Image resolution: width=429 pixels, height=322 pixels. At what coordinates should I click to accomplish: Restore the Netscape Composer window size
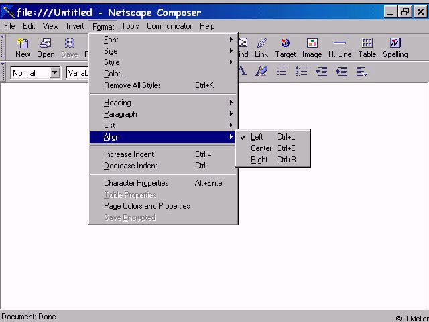[x=405, y=12]
